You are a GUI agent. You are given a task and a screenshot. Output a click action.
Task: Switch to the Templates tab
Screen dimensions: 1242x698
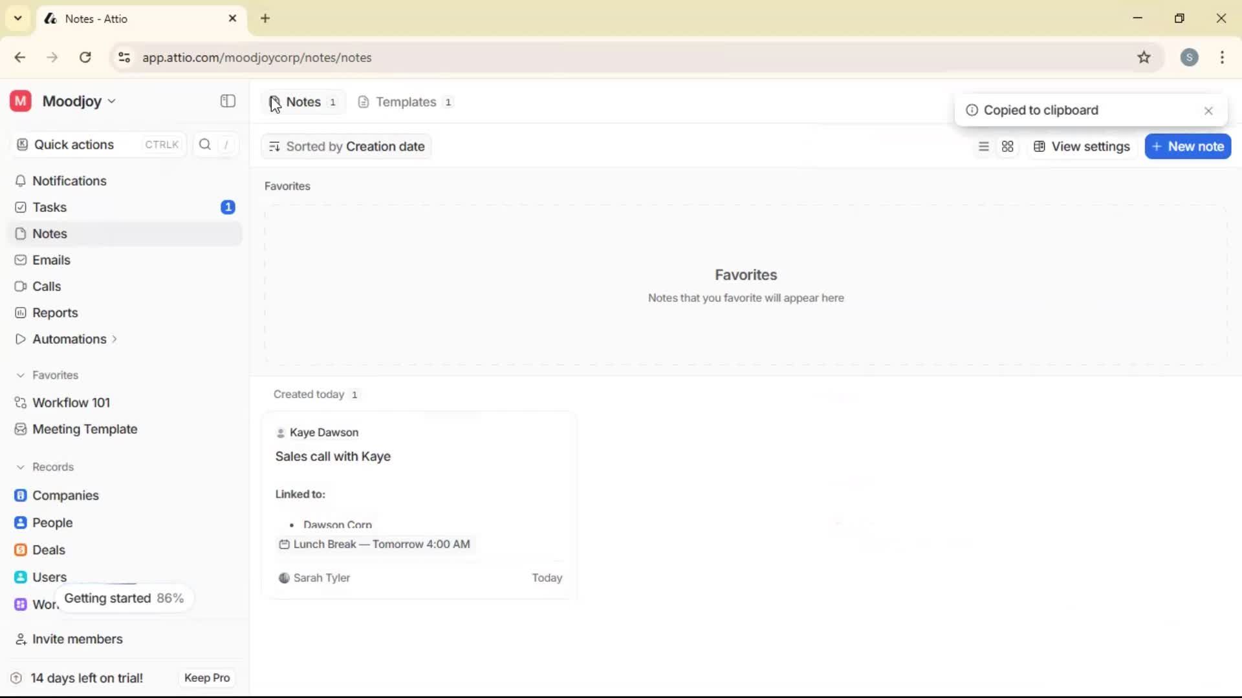pos(405,101)
